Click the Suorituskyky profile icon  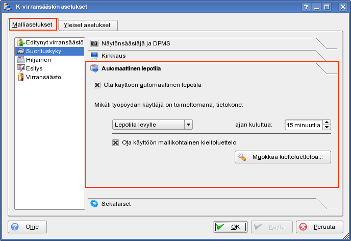click(x=20, y=51)
